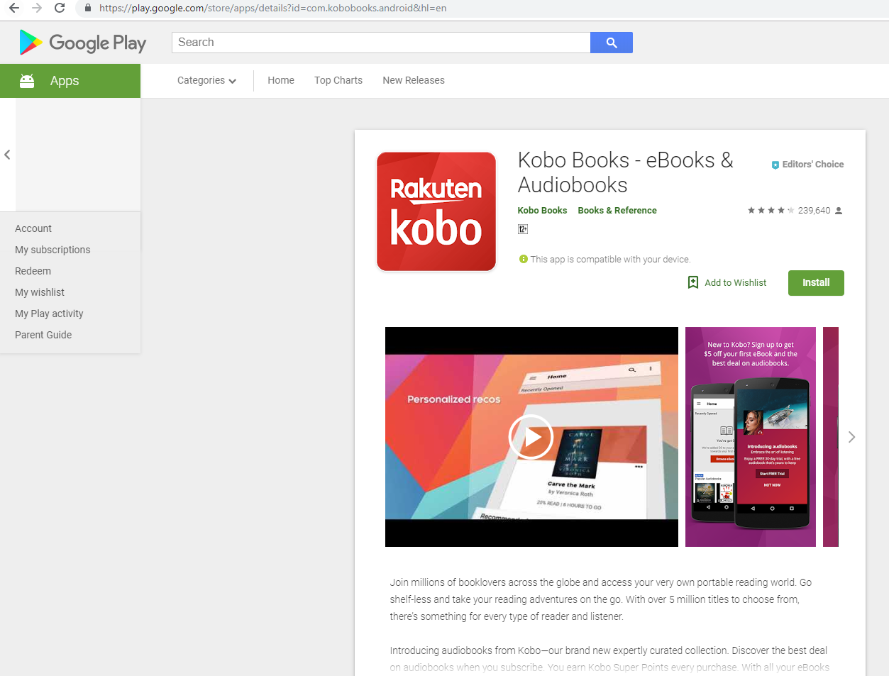Play the Kobo promotional video
889x676 pixels.
[531, 437]
